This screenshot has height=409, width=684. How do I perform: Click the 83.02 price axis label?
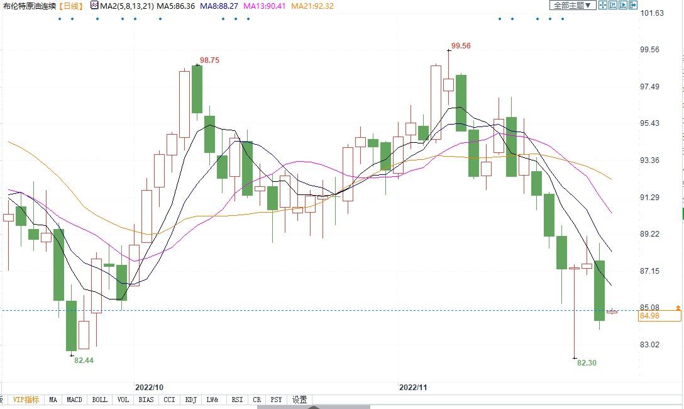(x=649, y=344)
